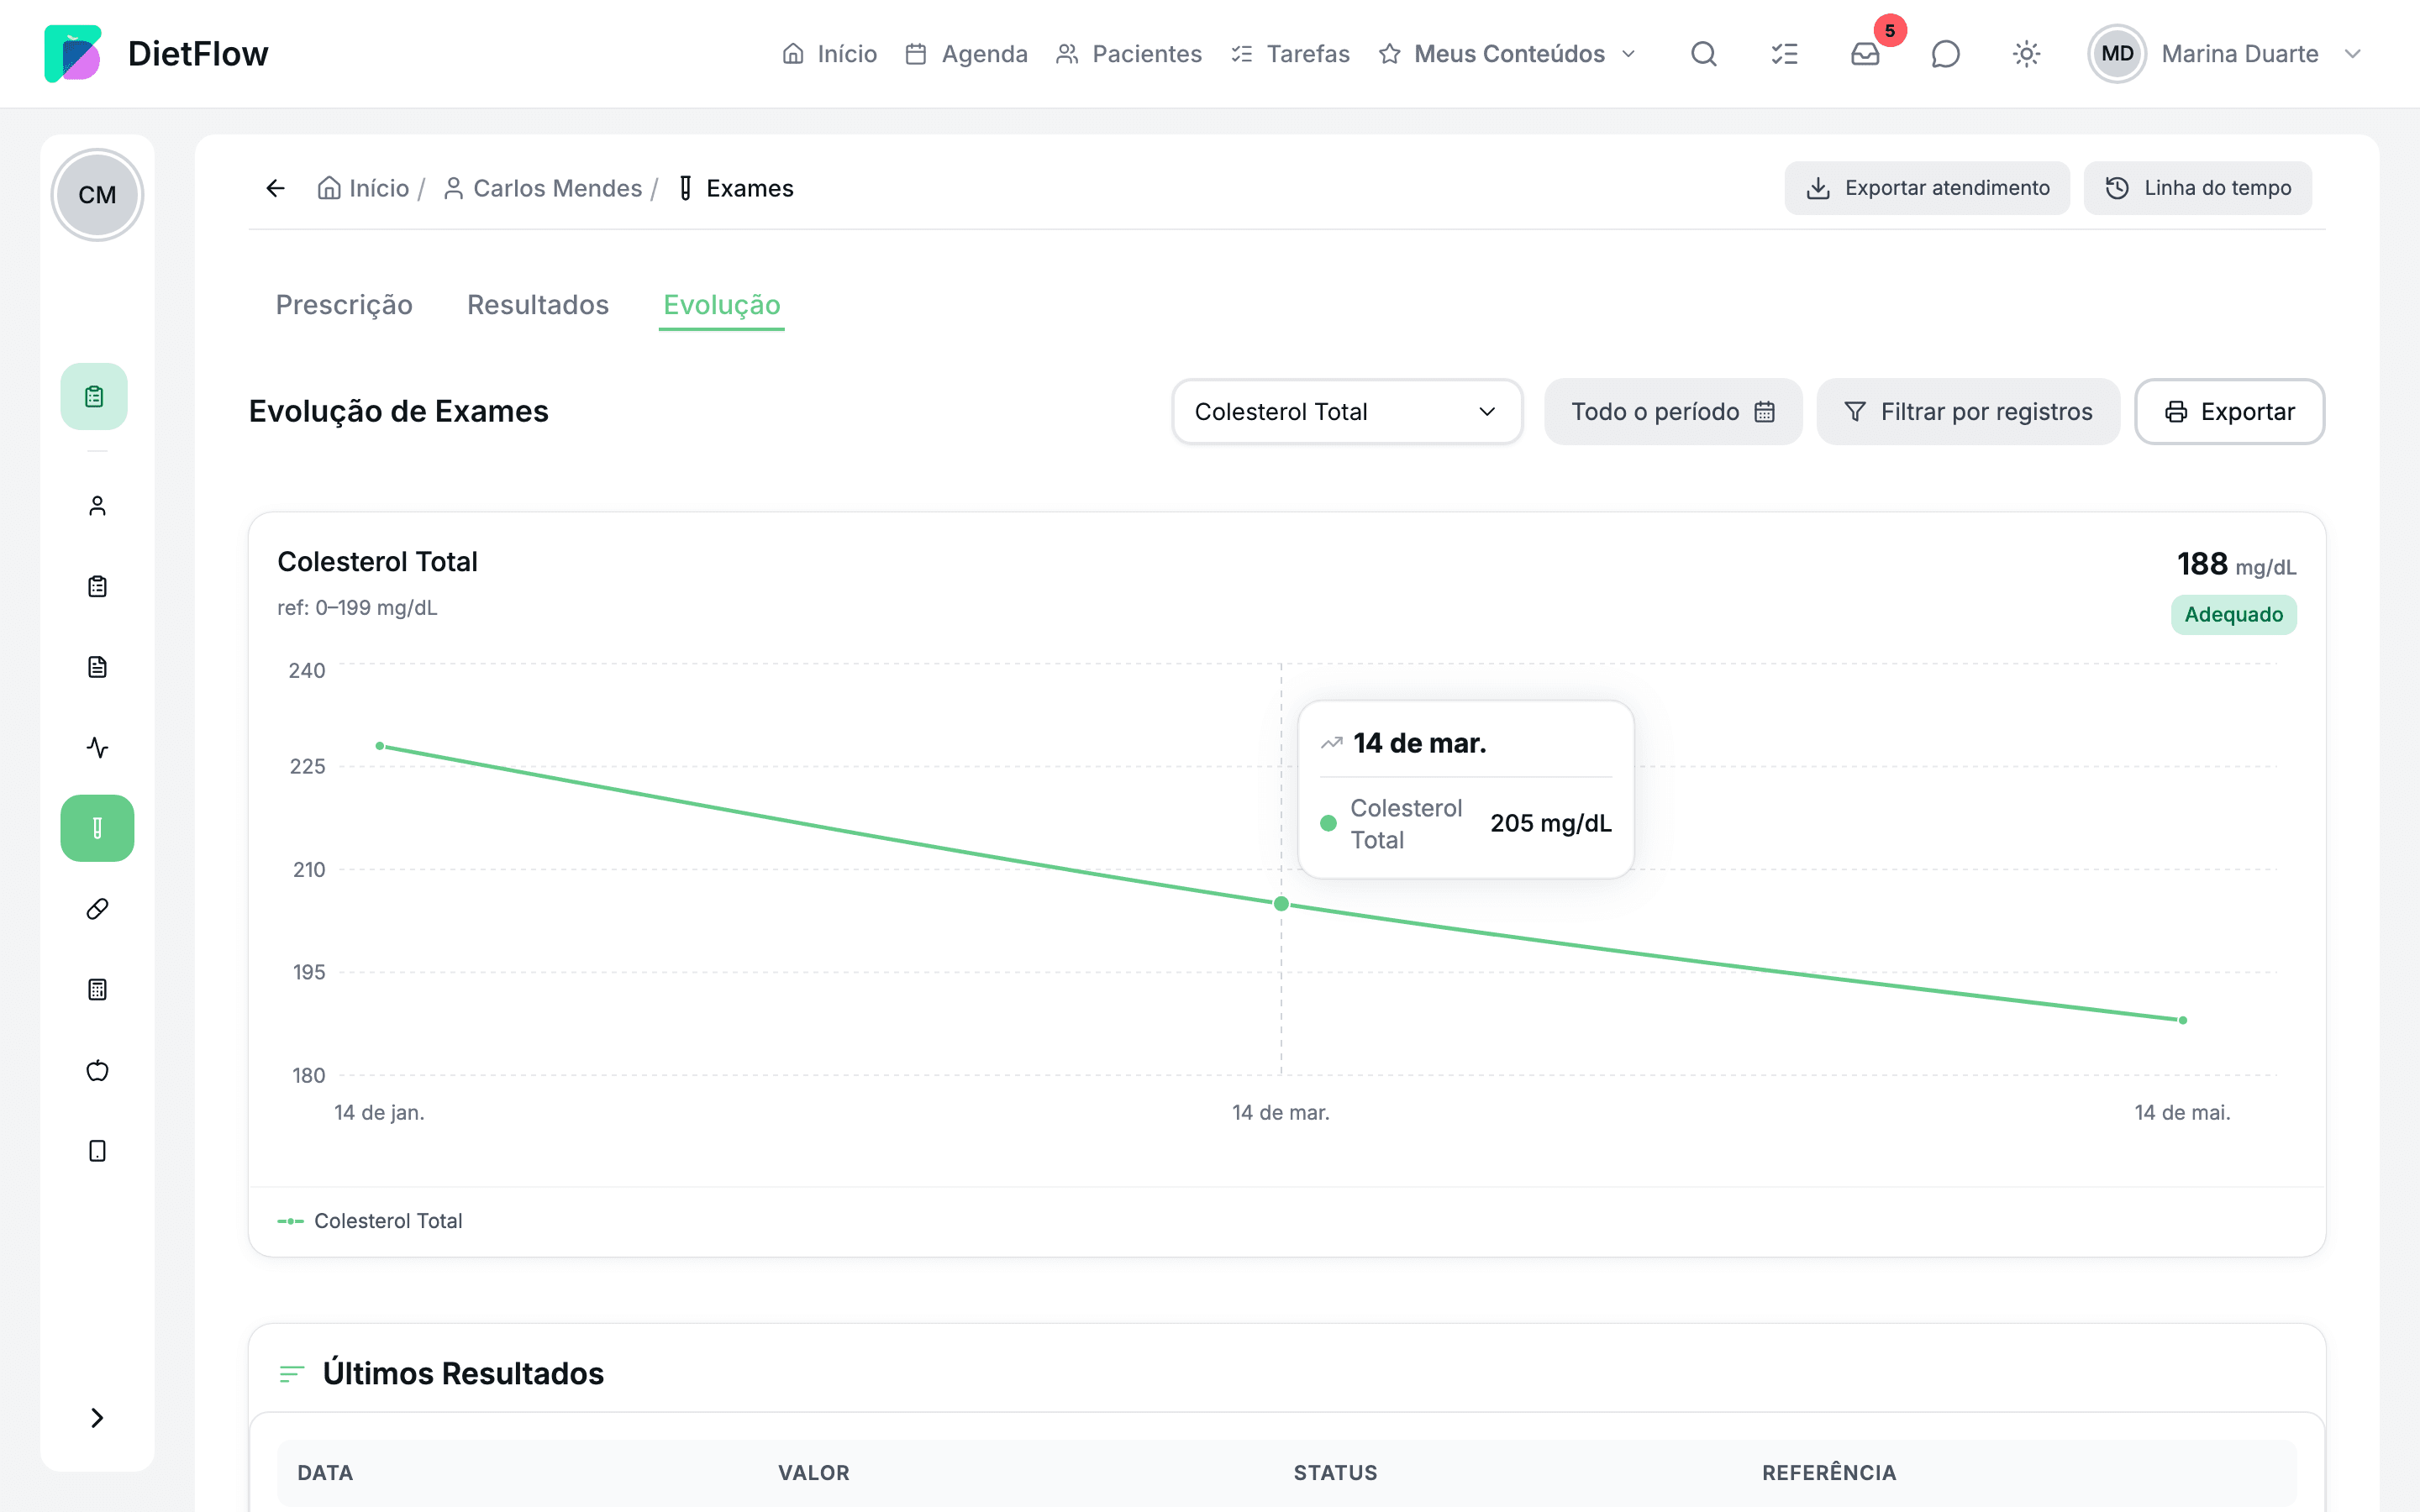Open the apple nutrition sidebar icon
Image resolution: width=2420 pixels, height=1512 pixels.
pos(97,1071)
